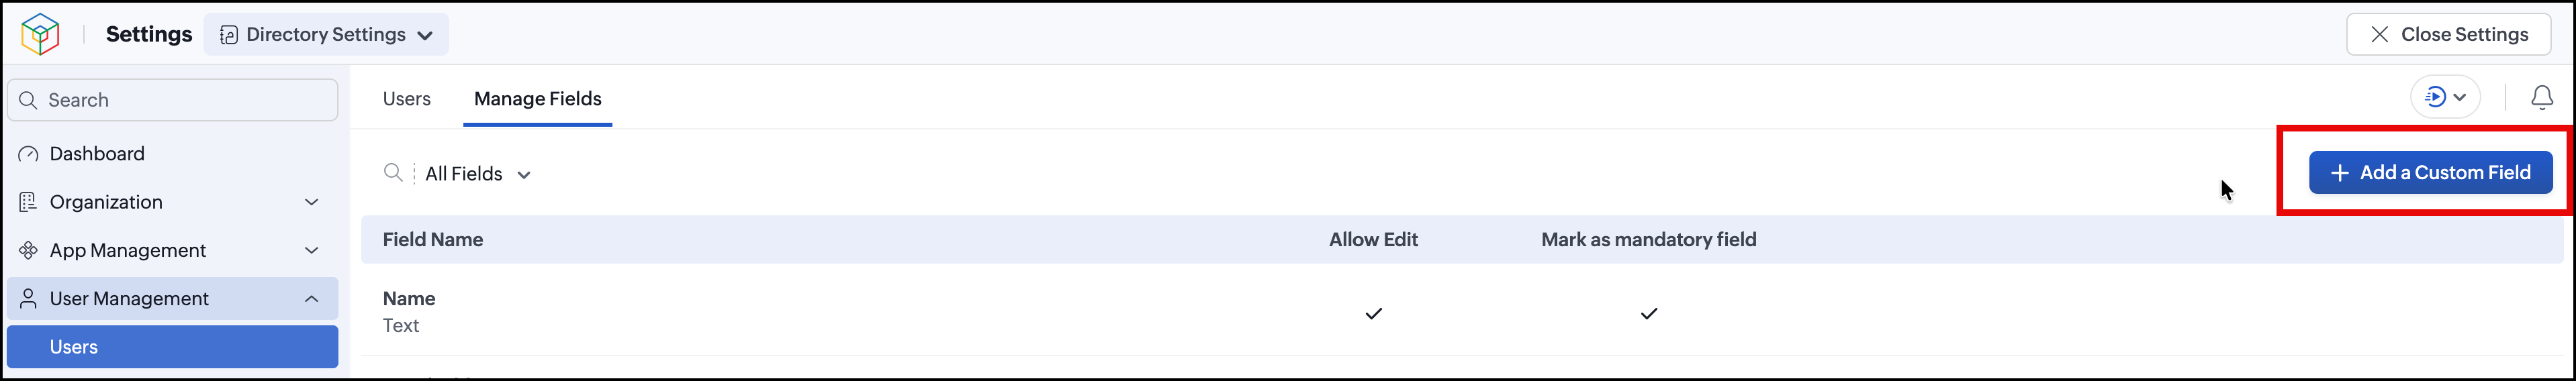Screen dimensions: 2576x381
Task: Click the blue quick-action play icon
Action: pos(2436,97)
